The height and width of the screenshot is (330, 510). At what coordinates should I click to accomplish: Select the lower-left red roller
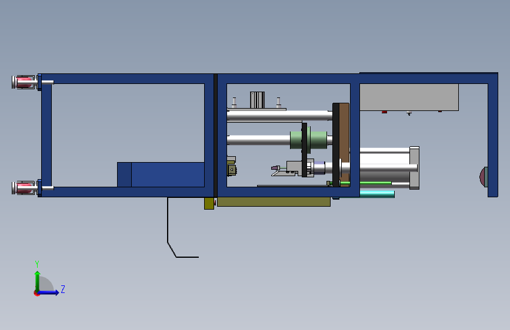coord(24,188)
